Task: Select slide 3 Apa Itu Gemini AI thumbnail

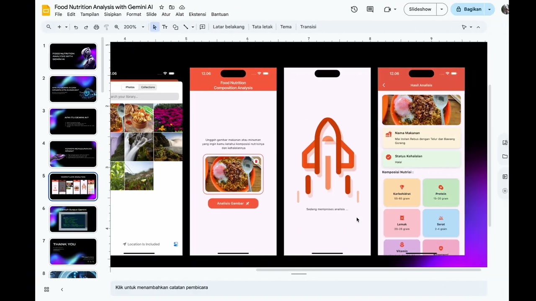Action: (73, 121)
